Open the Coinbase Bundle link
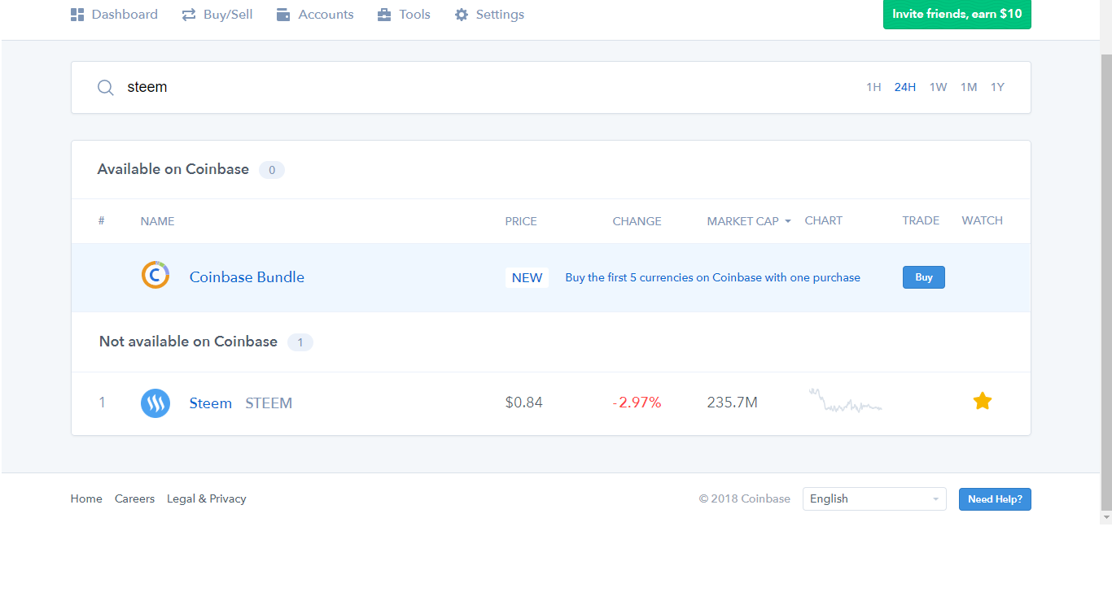Viewport: 1112px width, 592px height. point(247,276)
